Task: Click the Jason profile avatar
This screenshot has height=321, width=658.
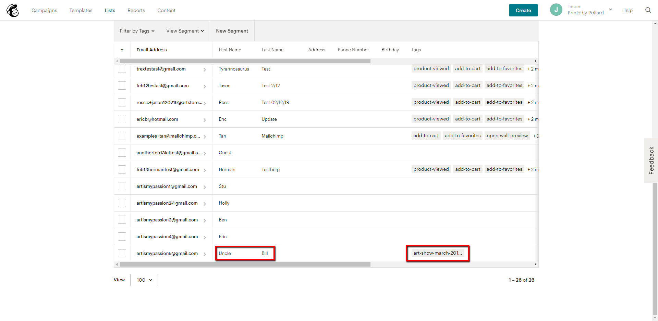Action: click(556, 10)
